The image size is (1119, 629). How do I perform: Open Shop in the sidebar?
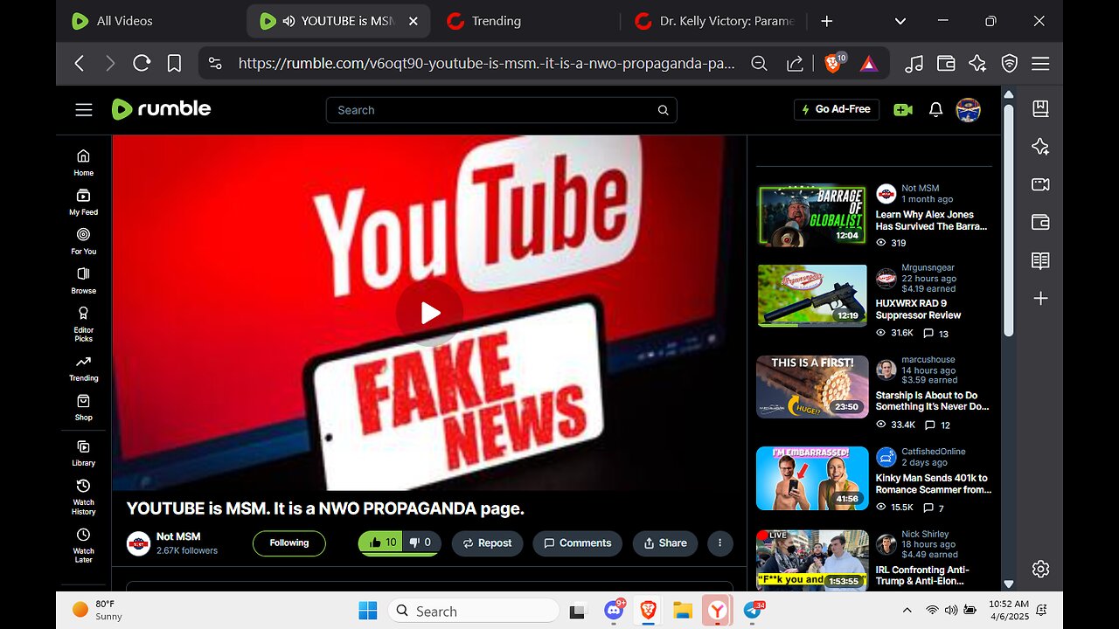tap(83, 407)
